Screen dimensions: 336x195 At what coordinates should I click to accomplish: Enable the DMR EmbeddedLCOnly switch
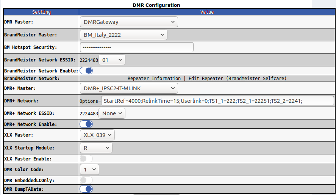click(x=86, y=180)
